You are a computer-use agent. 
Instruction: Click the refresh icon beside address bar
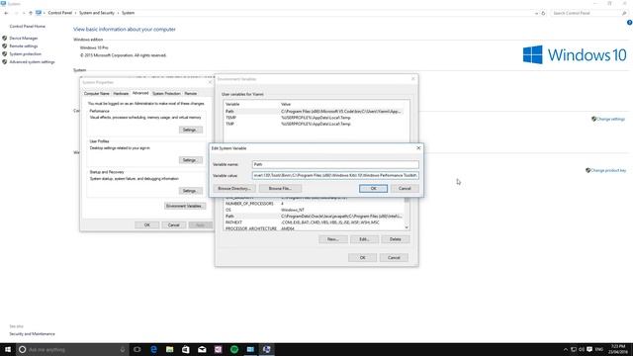point(543,13)
